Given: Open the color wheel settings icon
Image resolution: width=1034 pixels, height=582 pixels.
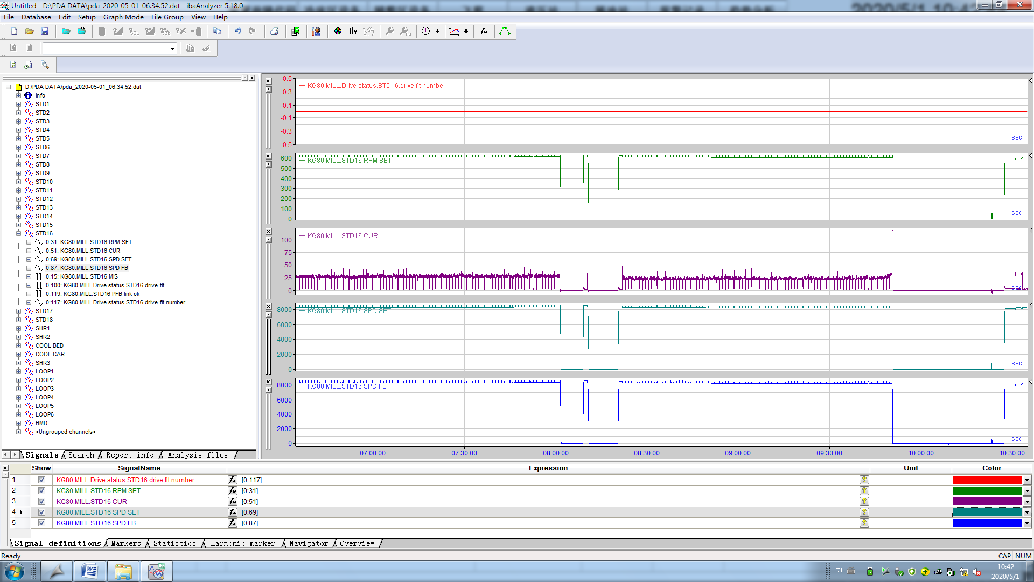Looking at the screenshot, I should [338, 32].
